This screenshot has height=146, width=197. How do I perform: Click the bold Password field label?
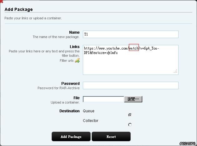point(70,84)
